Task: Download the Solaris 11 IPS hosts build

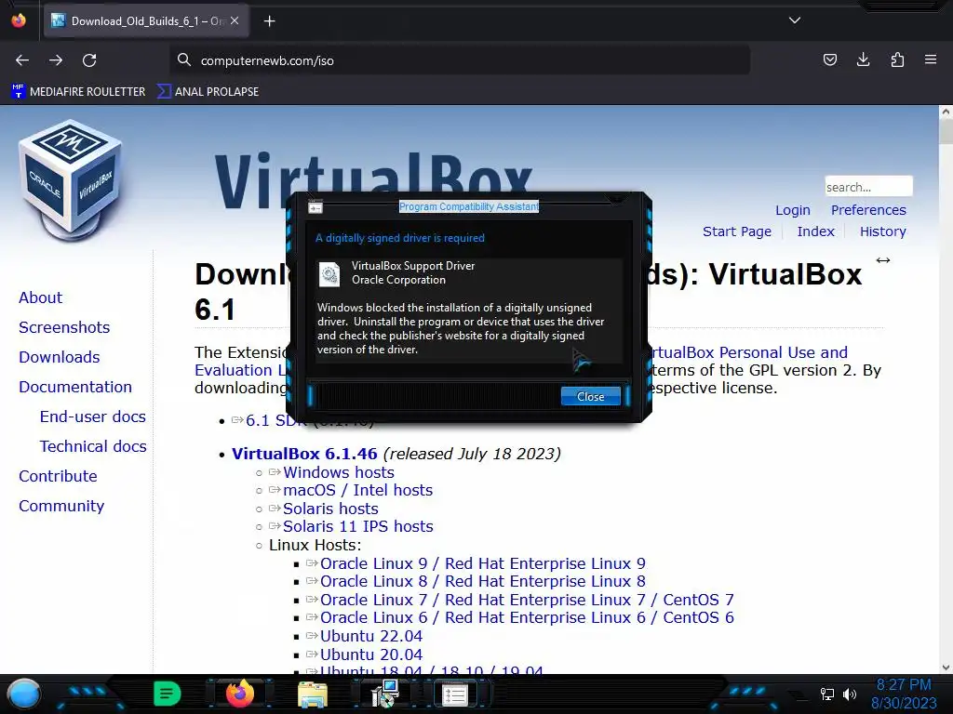Action: point(358,526)
